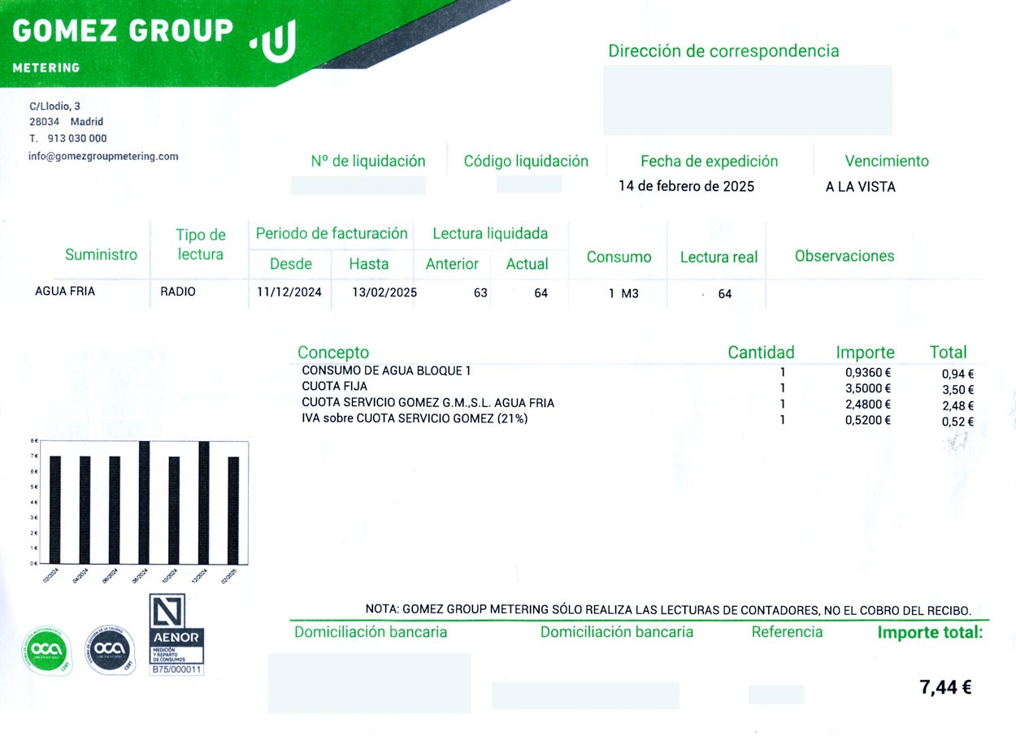
Task: Click the green OCA environmental certification seal
Action: (x=46, y=652)
